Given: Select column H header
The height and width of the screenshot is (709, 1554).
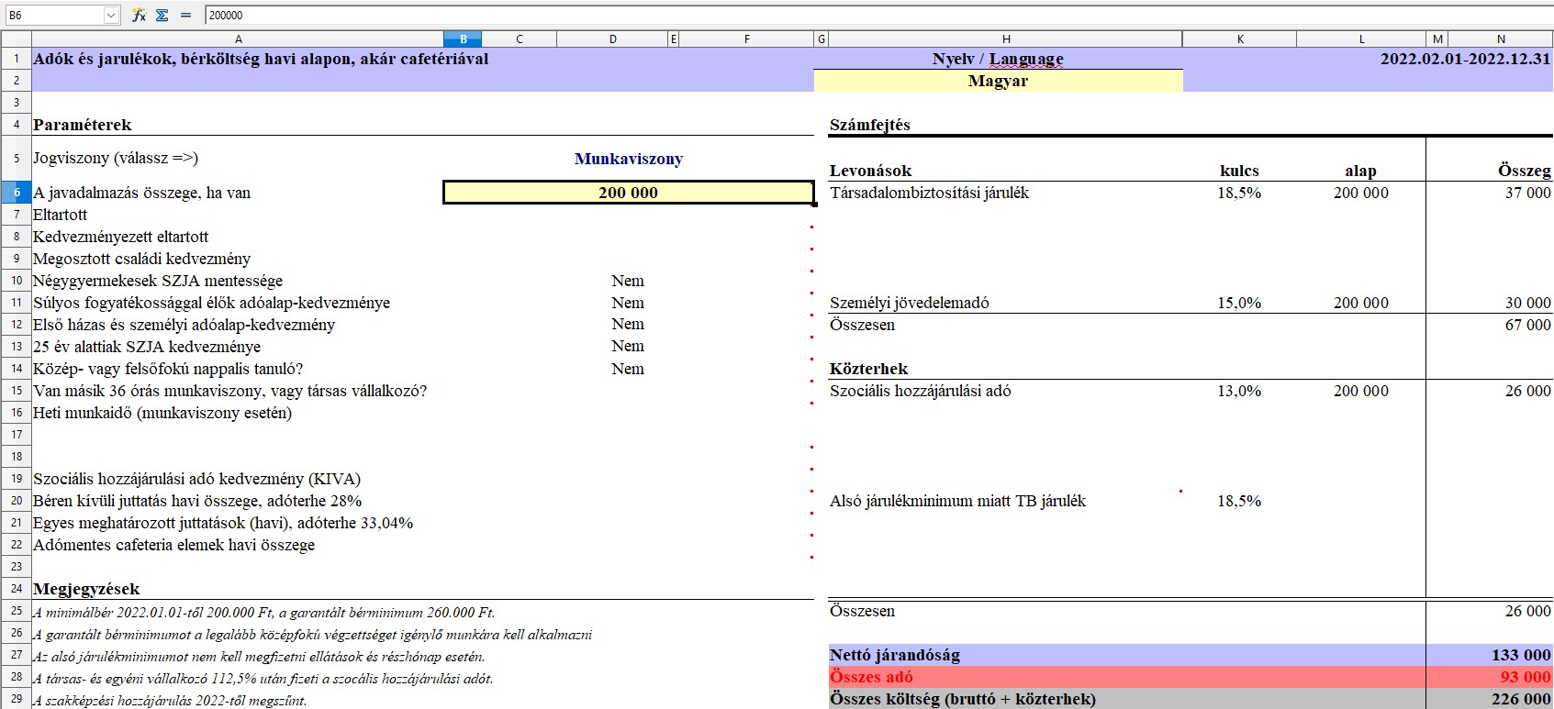Looking at the screenshot, I should pos(1006,39).
